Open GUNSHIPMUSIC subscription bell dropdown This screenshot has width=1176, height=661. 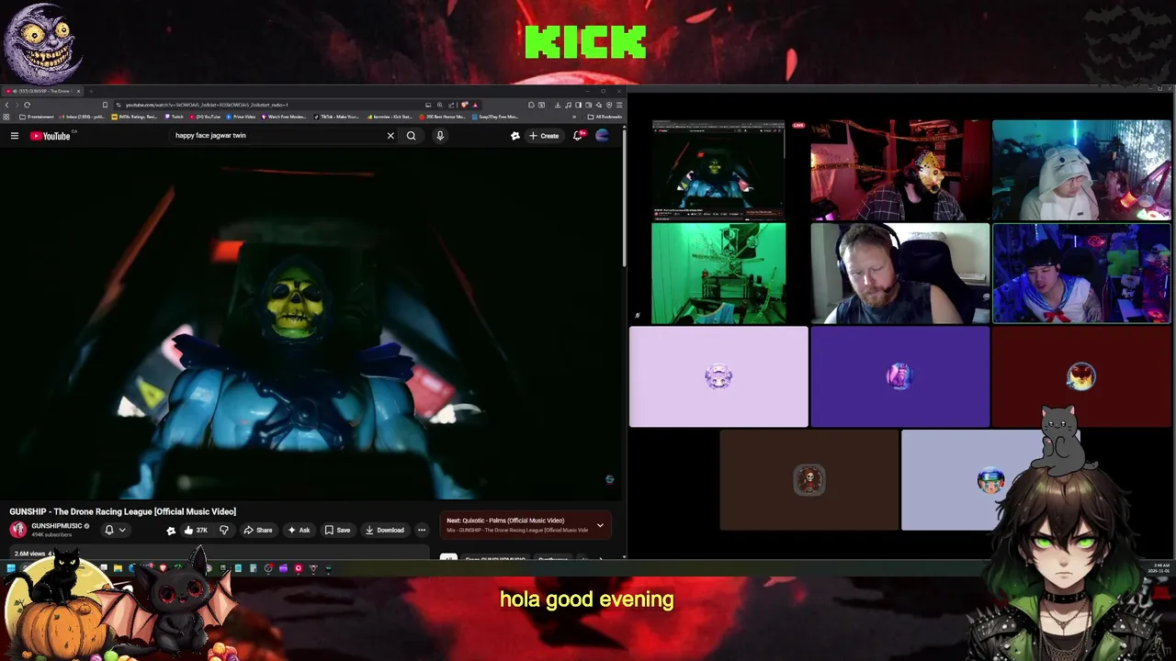(115, 530)
